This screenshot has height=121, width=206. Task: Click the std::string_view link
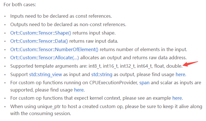click(46, 74)
